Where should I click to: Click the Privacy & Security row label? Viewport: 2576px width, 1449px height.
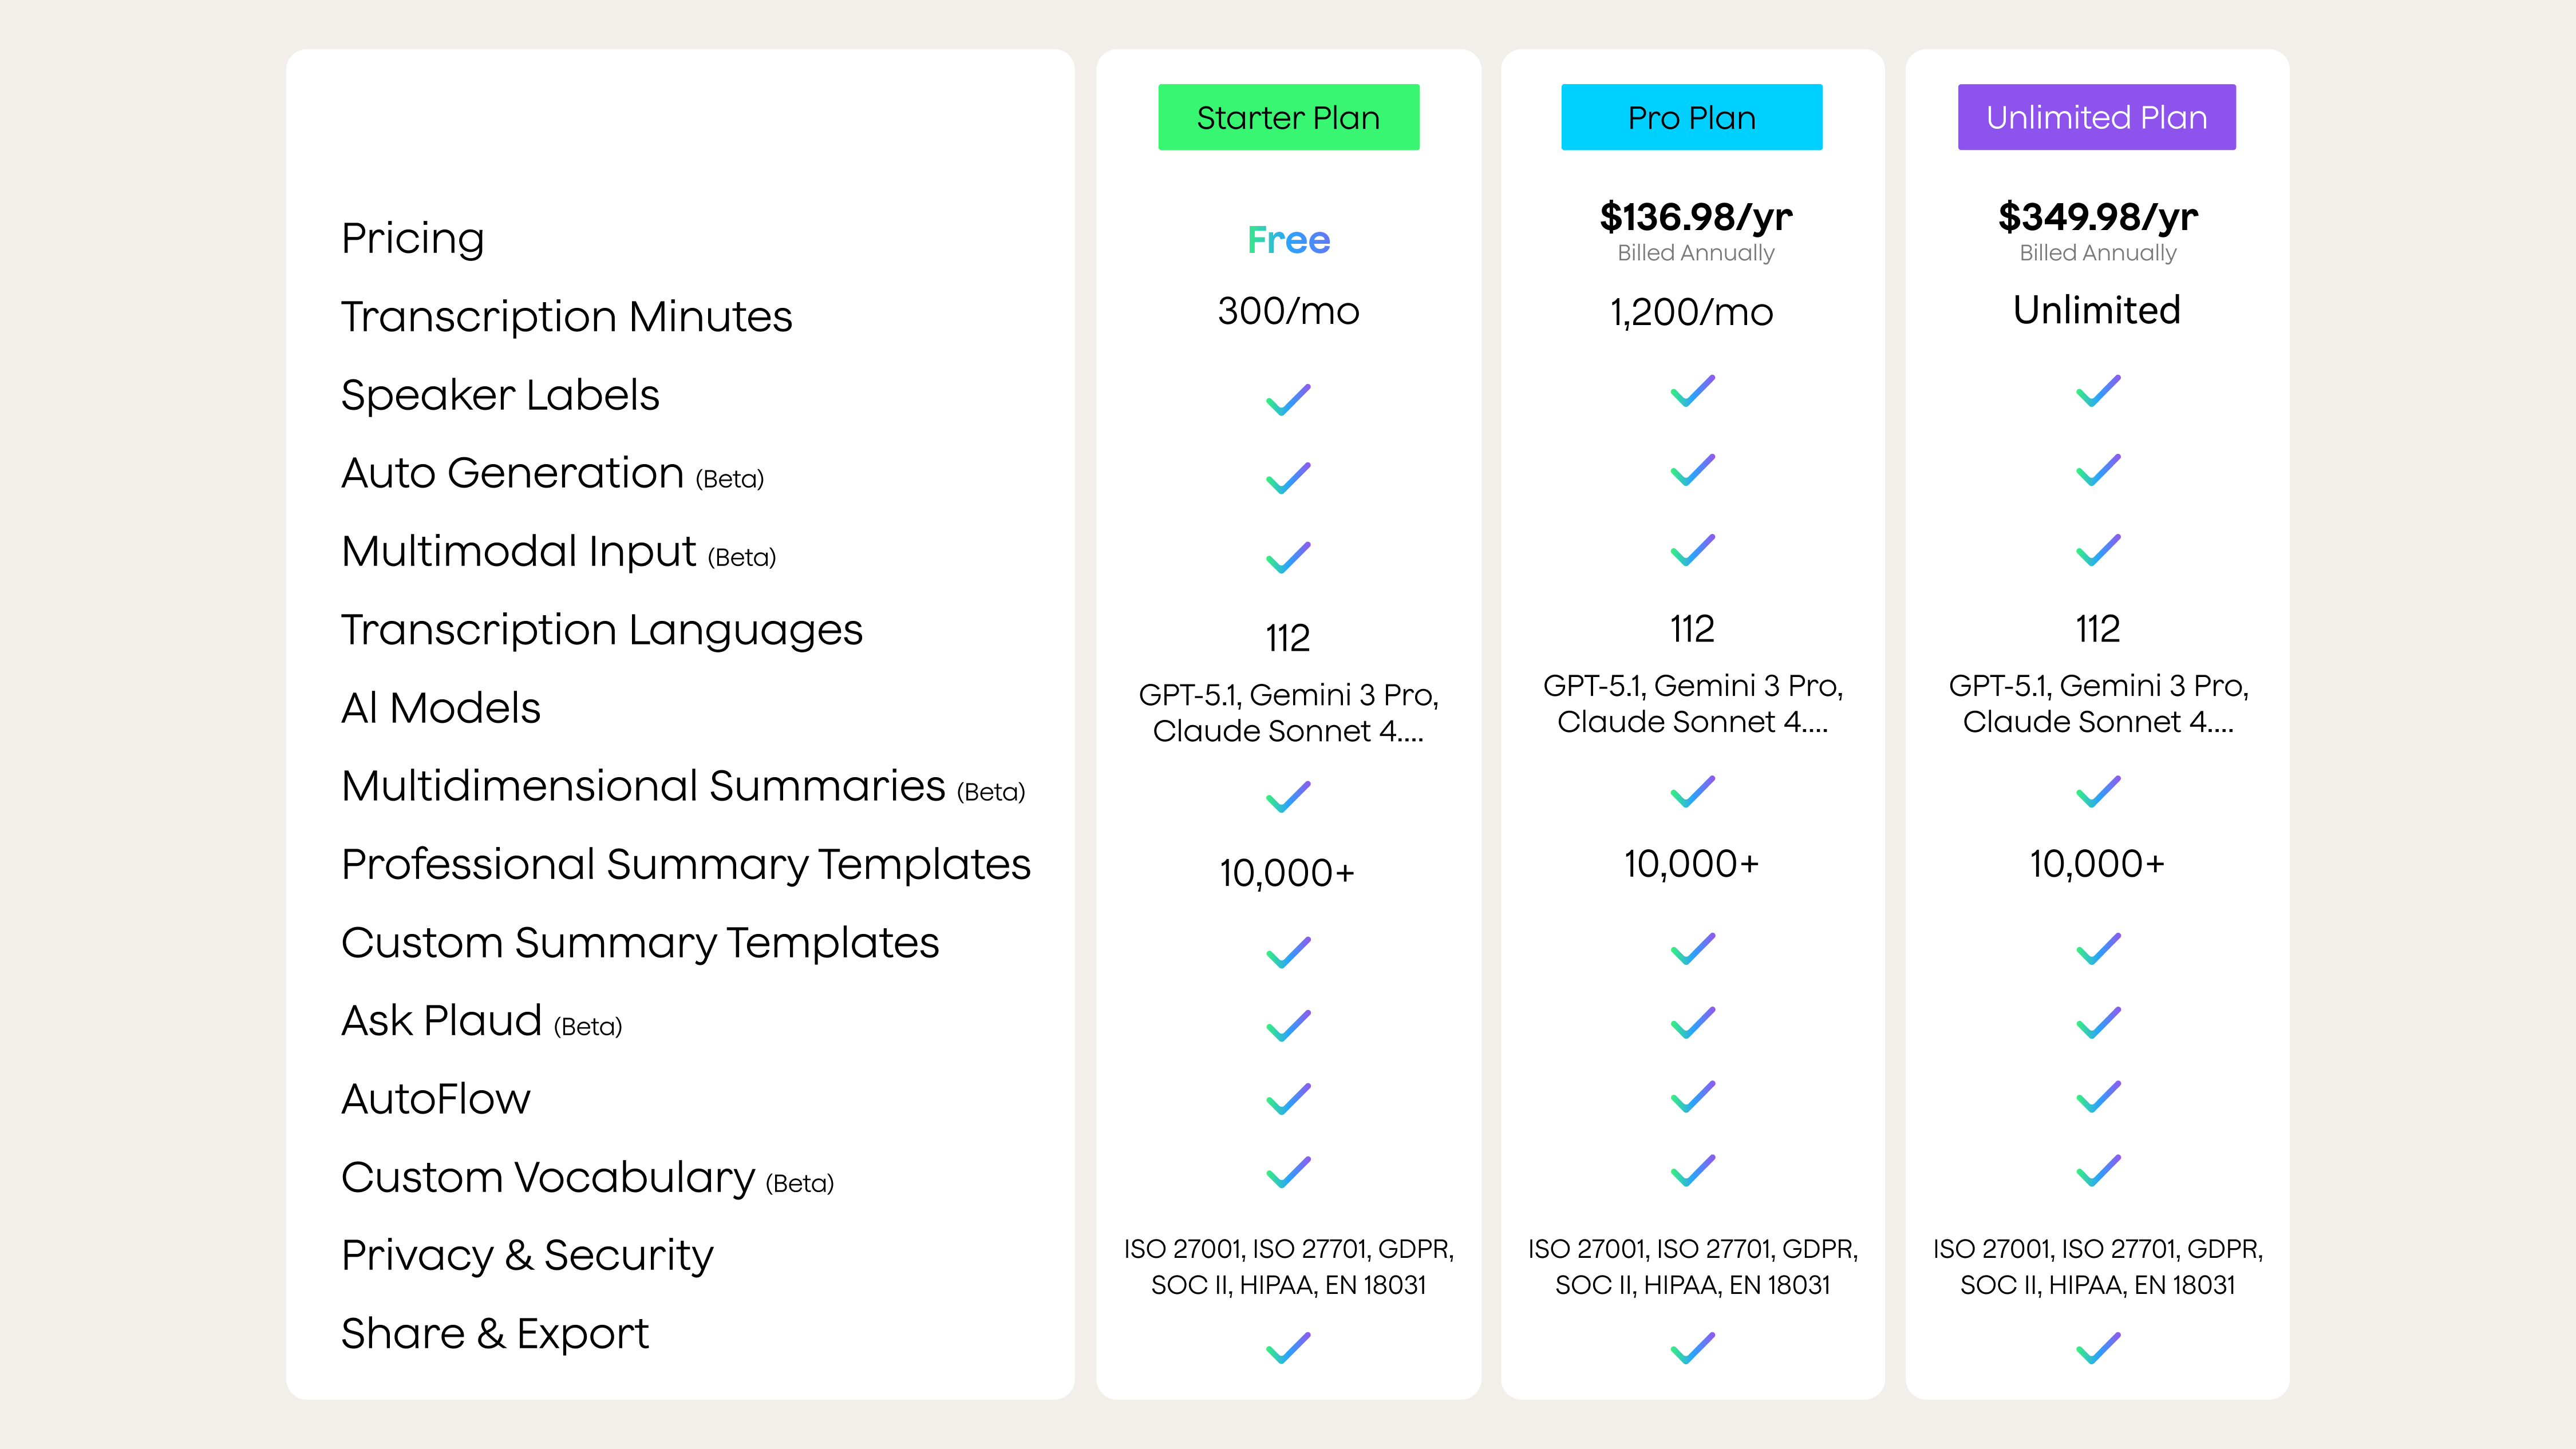point(527,1256)
